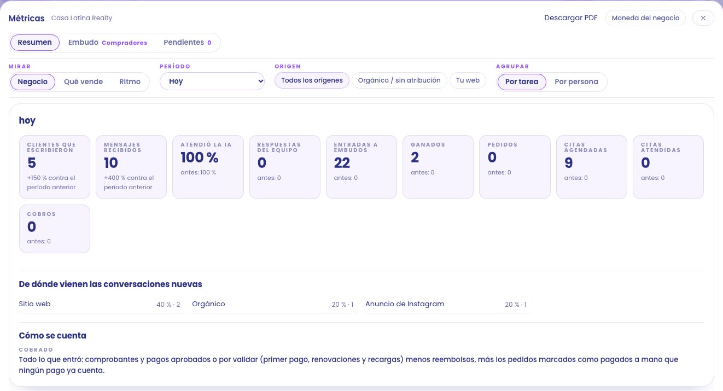The height and width of the screenshot is (391, 723).
Task: Click the 'hoy' section heading
Action: coord(27,121)
